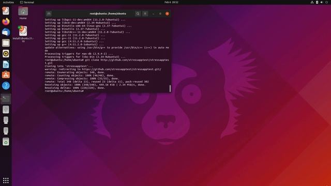Click 'Processing triggers for libc-bin' line
The image size is (331, 186).
click(x=85, y=57)
